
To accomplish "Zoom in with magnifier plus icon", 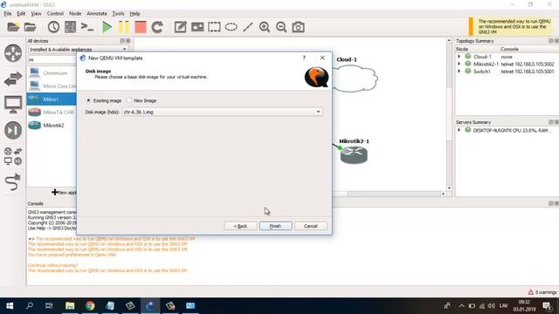I will pos(265,27).
